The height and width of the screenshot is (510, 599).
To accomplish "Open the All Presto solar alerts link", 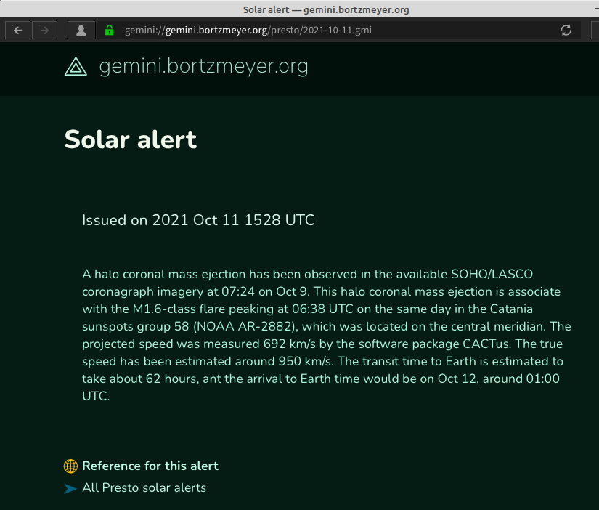I will (144, 487).
